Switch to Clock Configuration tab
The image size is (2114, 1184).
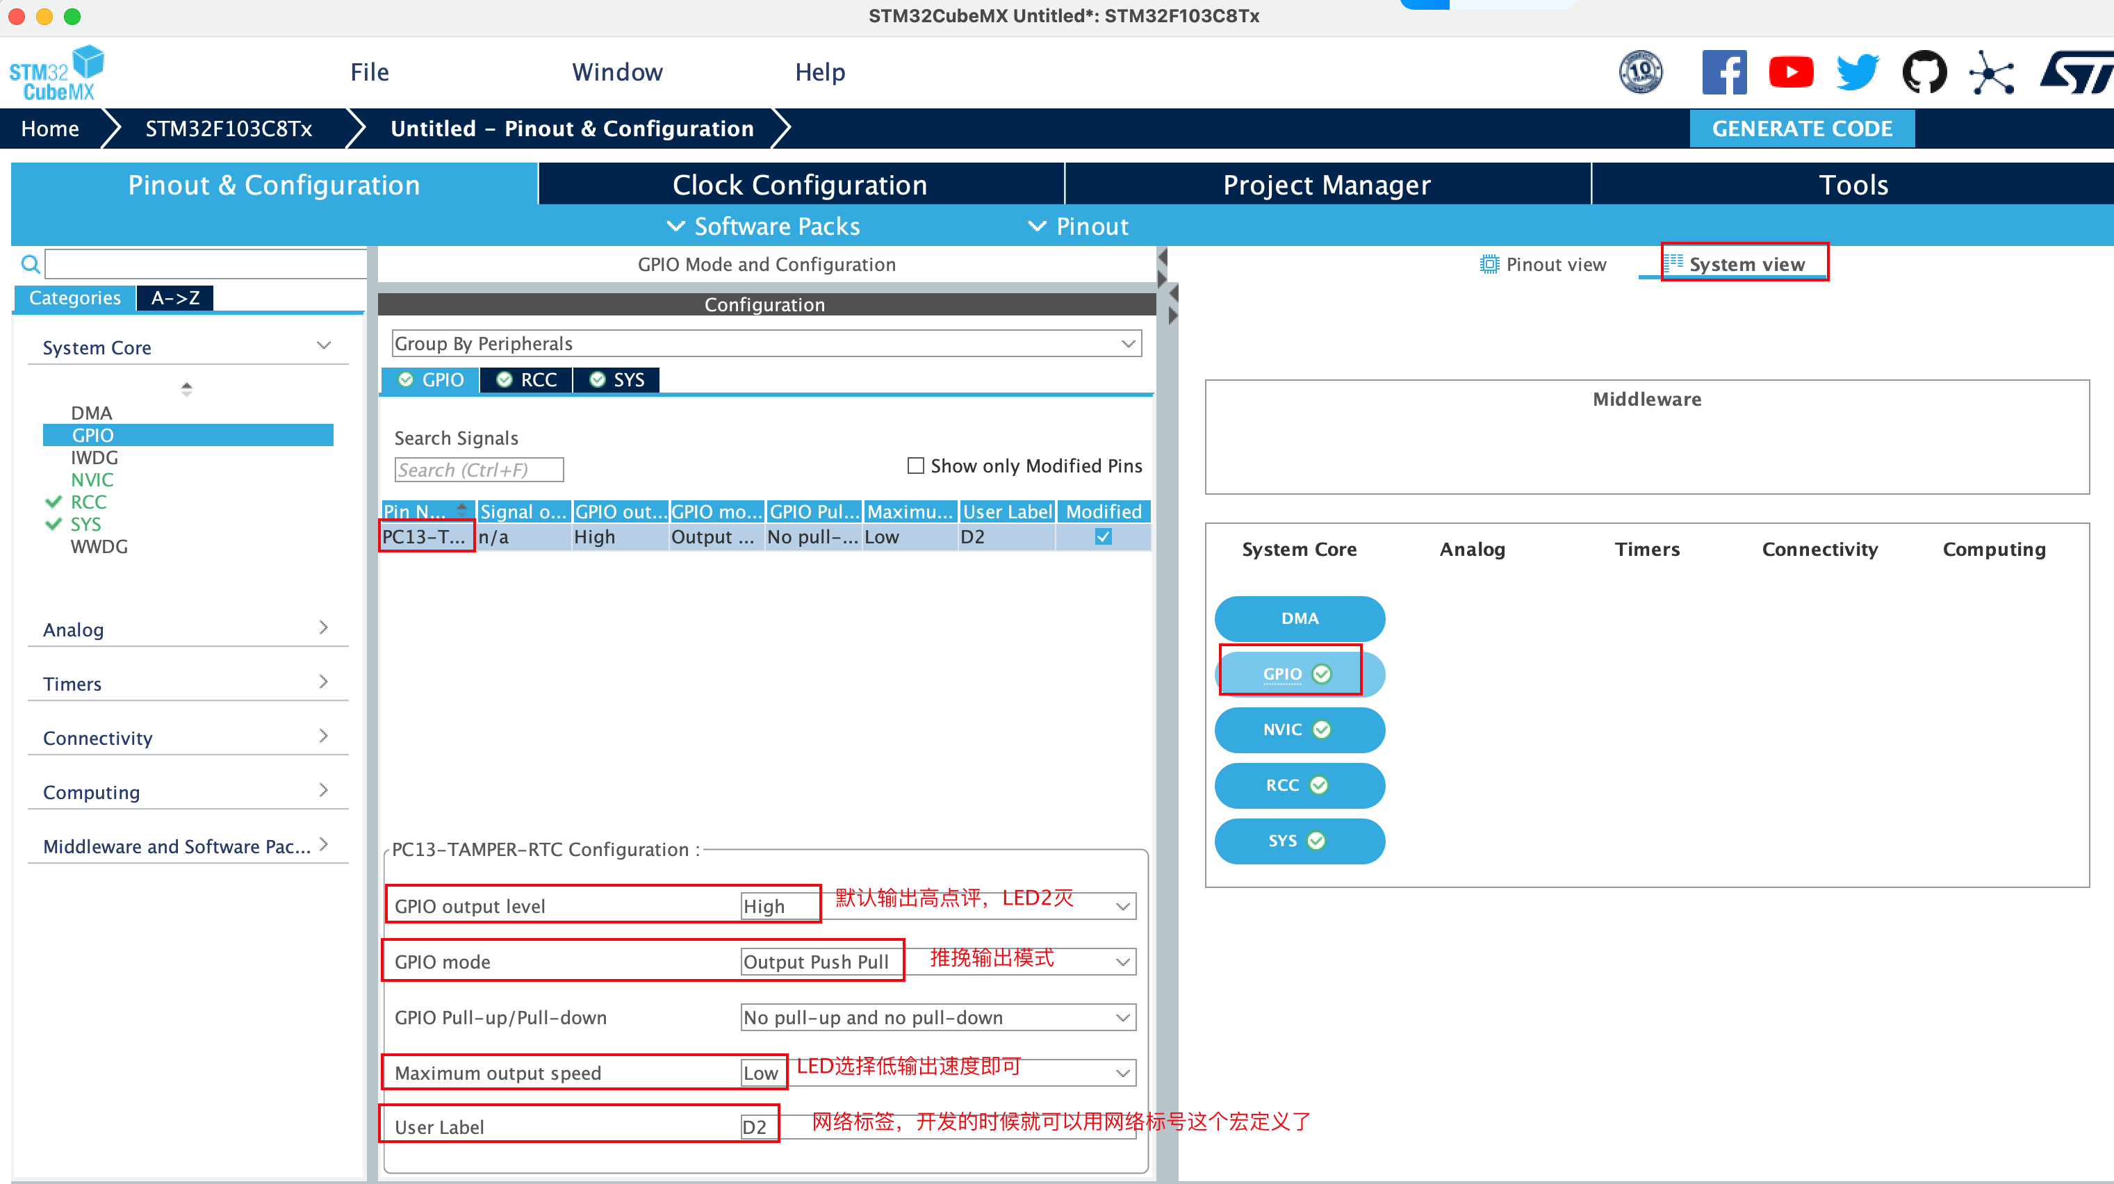pyautogui.click(x=799, y=185)
